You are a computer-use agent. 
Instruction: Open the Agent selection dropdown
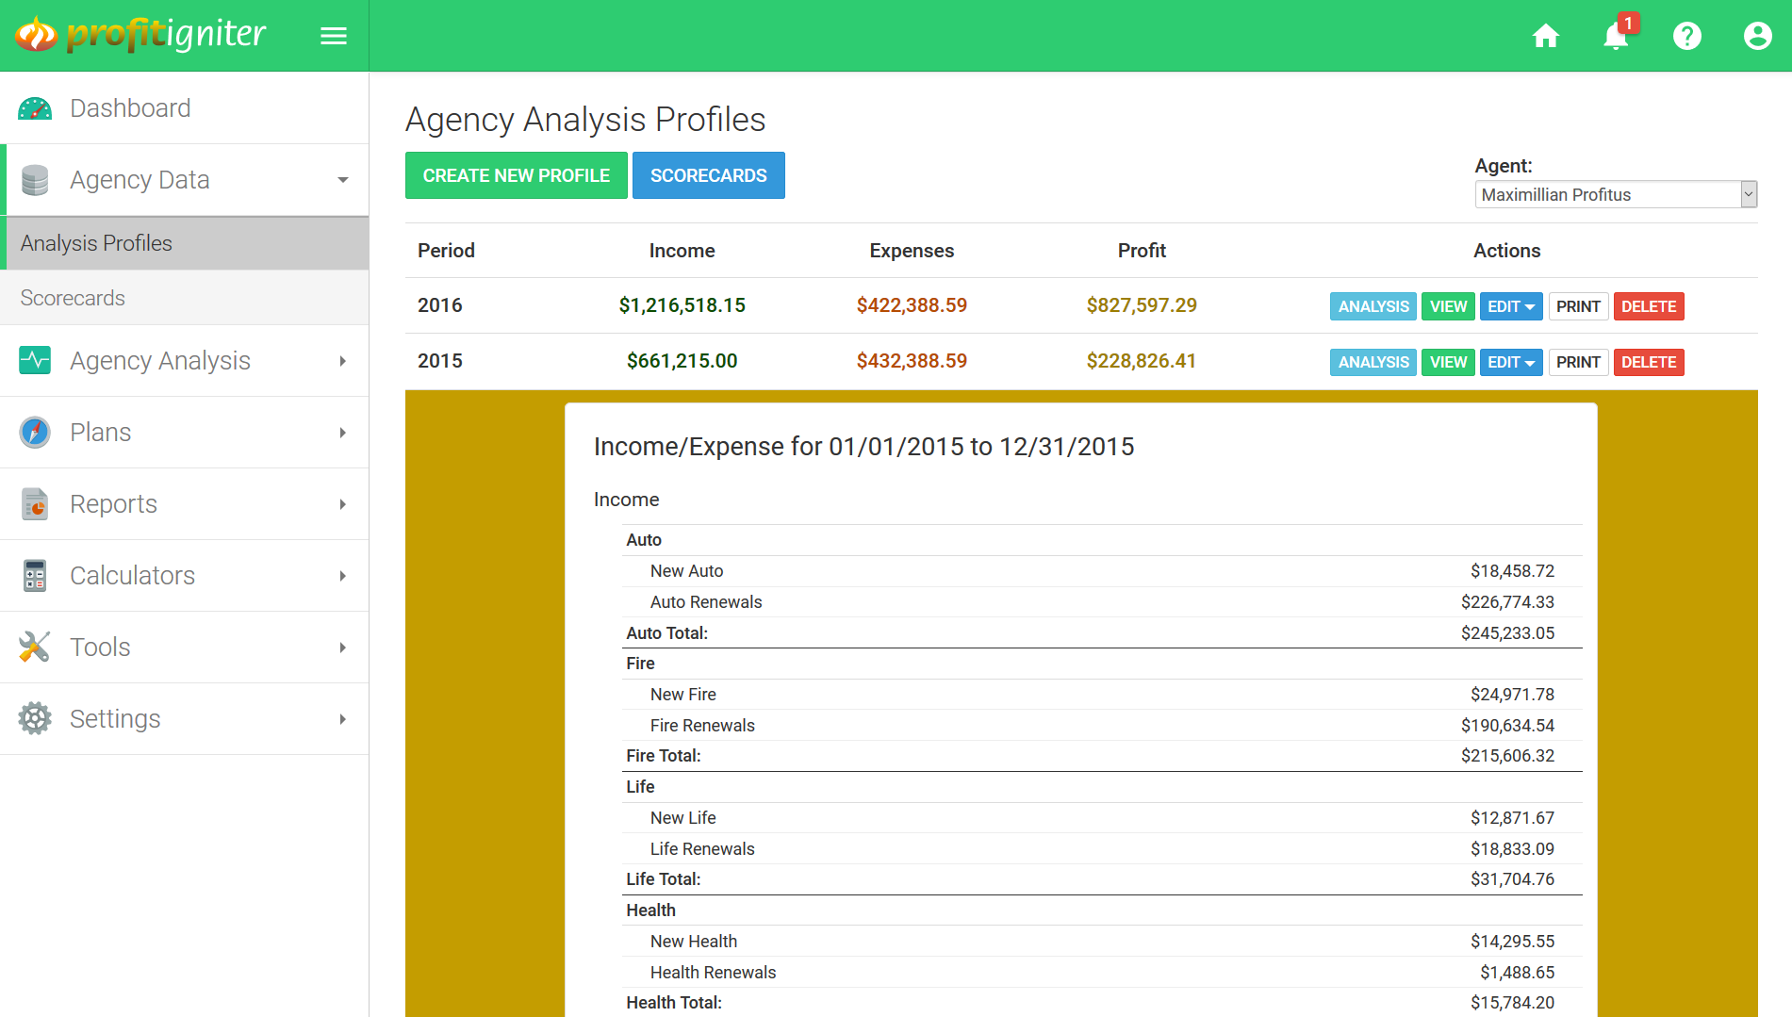(1615, 194)
